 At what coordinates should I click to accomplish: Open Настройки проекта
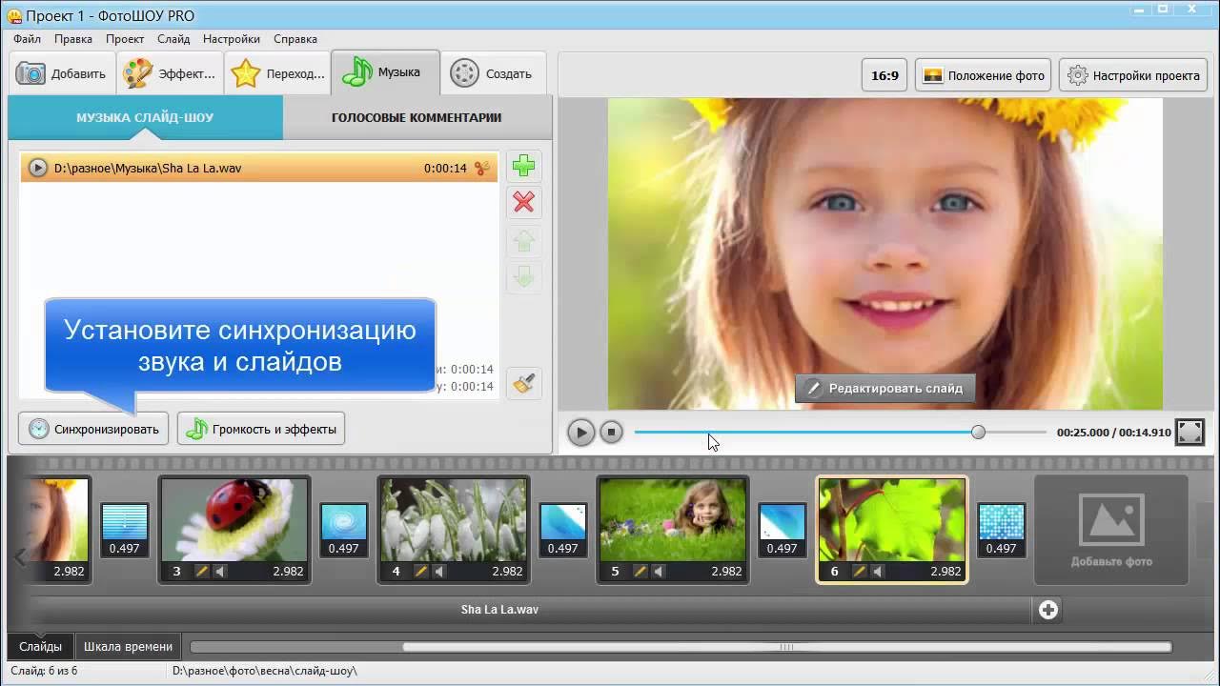coord(1133,75)
